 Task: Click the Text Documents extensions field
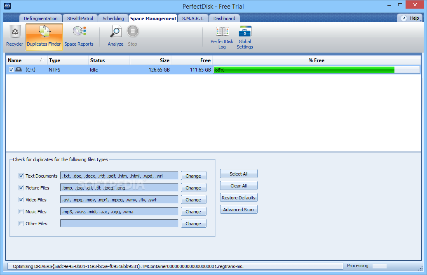point(119,176)
